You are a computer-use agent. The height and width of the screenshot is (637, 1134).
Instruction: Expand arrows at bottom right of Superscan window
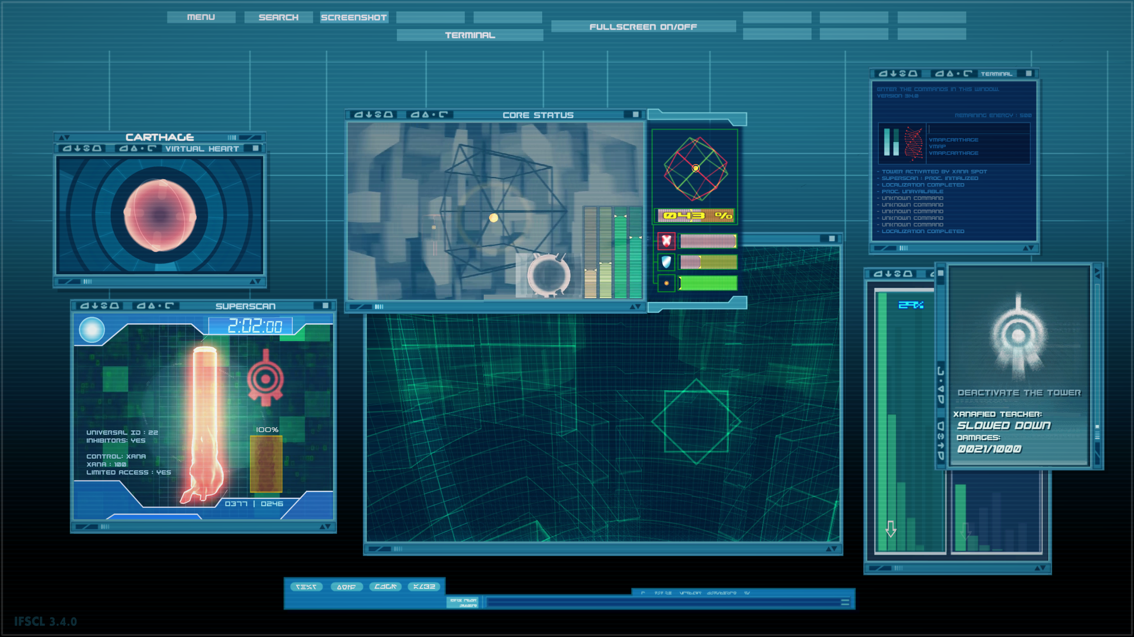pyautogui.click(x=325, y=526)
